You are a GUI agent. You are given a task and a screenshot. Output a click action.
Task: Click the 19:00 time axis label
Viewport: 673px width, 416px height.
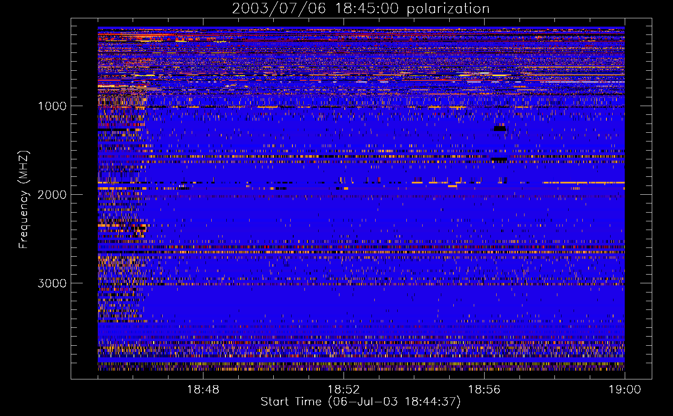point(624,390)
